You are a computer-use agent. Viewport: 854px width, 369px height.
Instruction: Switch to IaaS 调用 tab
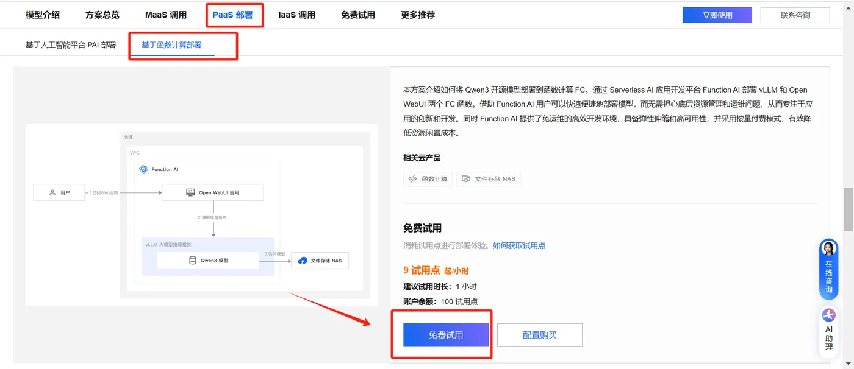297,15
